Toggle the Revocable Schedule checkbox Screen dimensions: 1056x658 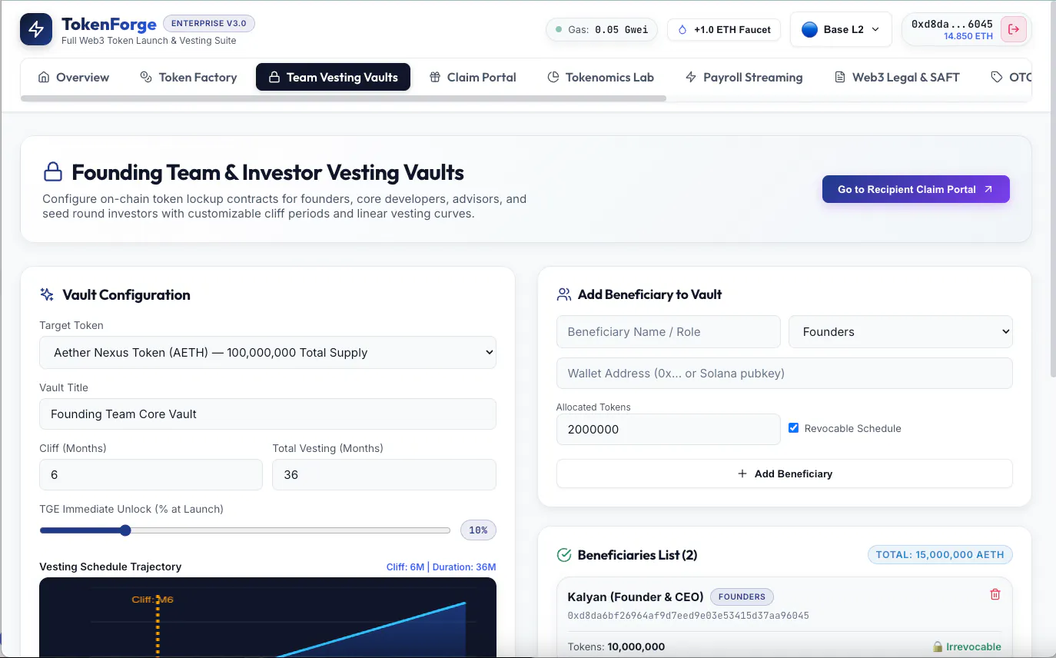pos(794,428)
